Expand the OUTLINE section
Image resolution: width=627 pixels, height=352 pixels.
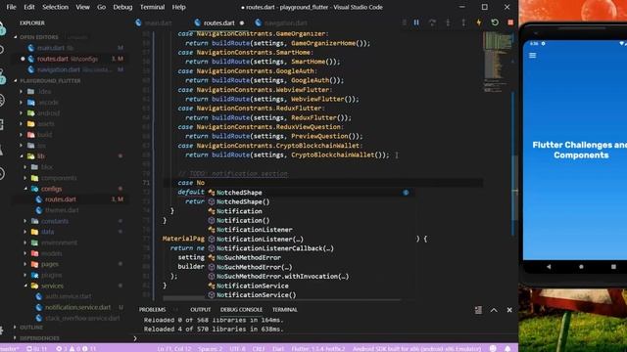tap(31, 328)
